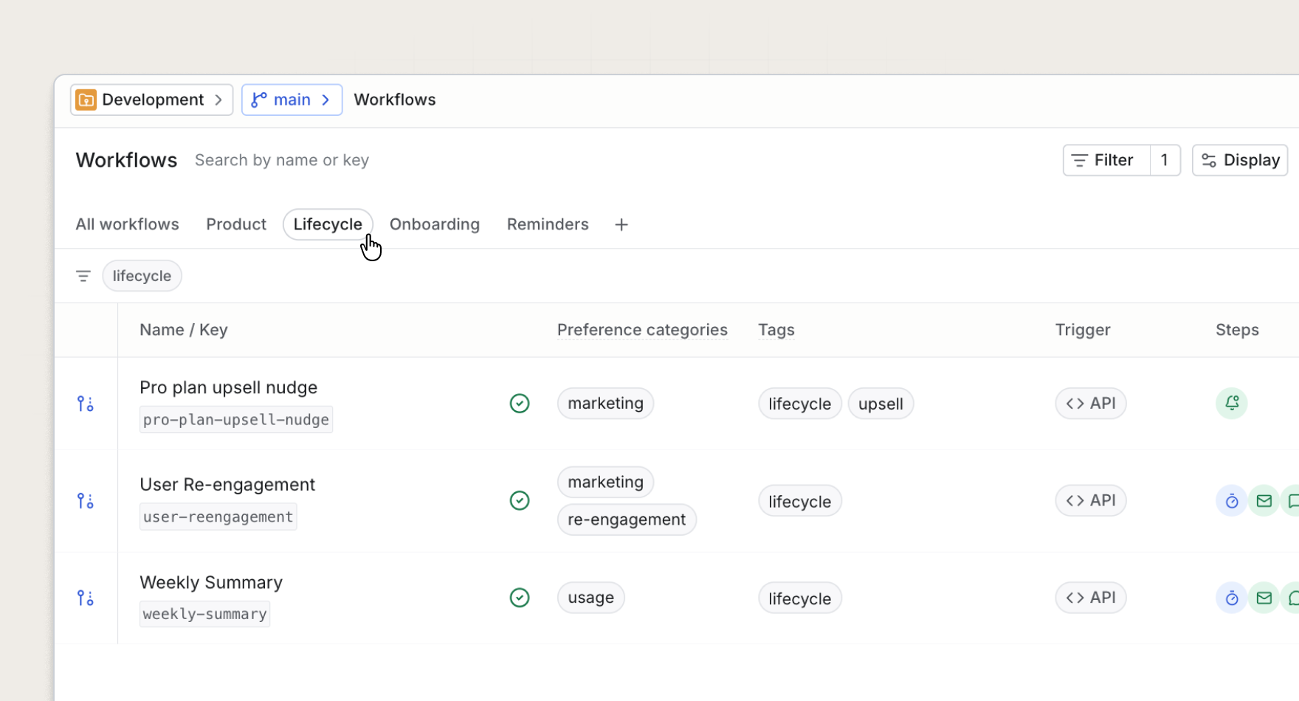Click API trigger for Weekly Summary

[x=1091, y=598]
